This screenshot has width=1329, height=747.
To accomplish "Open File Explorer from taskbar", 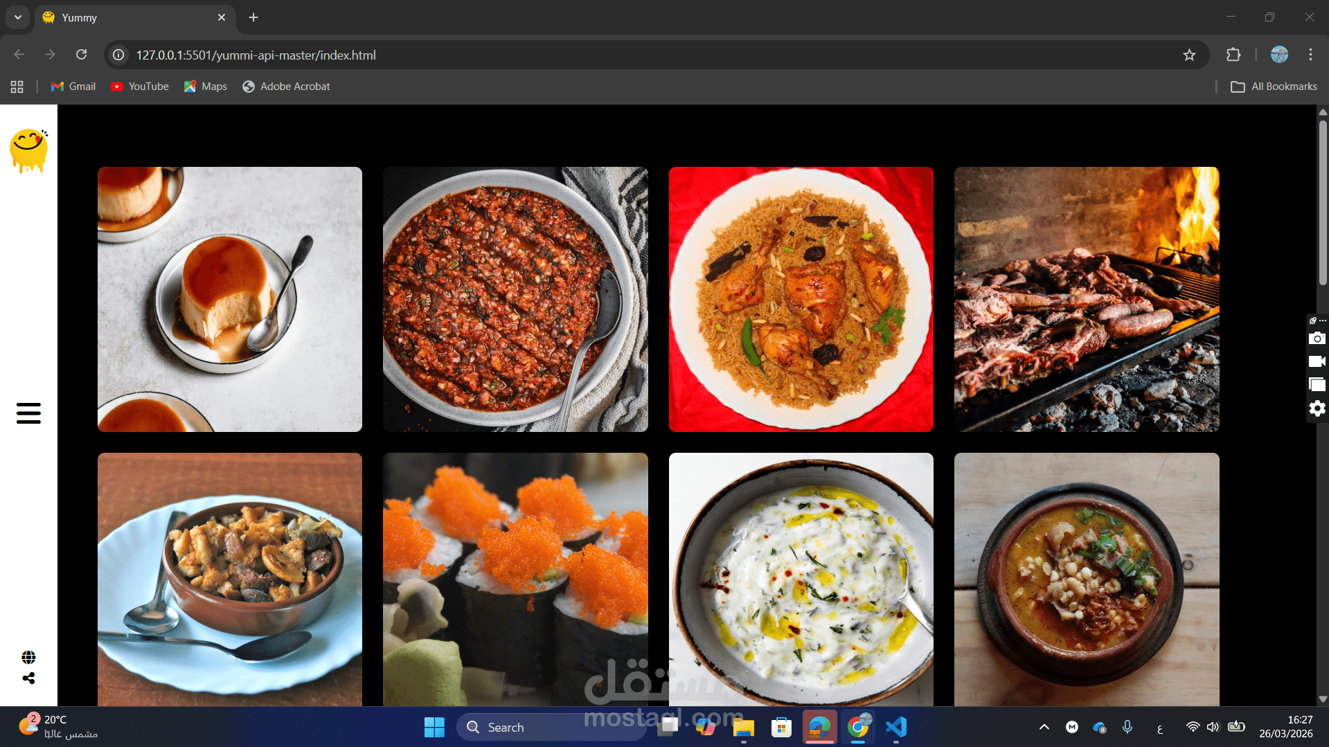I will pos(743,727).
